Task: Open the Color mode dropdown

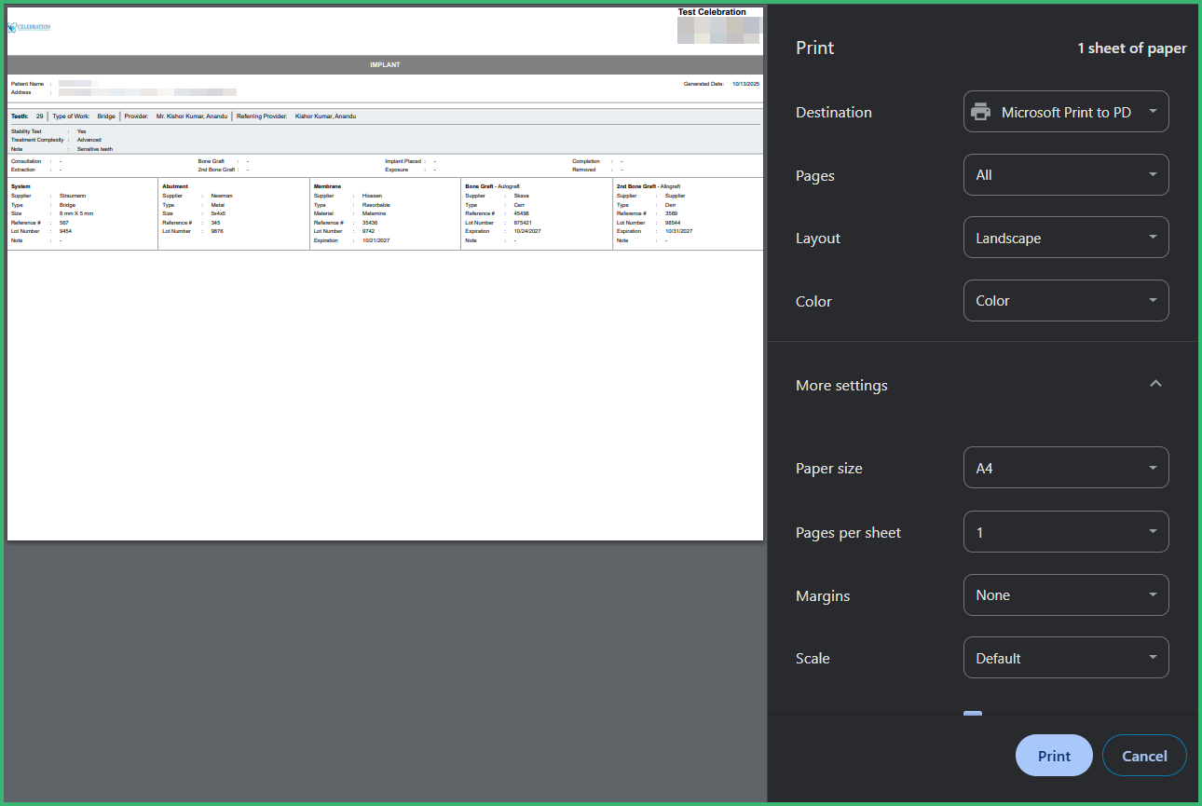Action: pos(1066,301)
